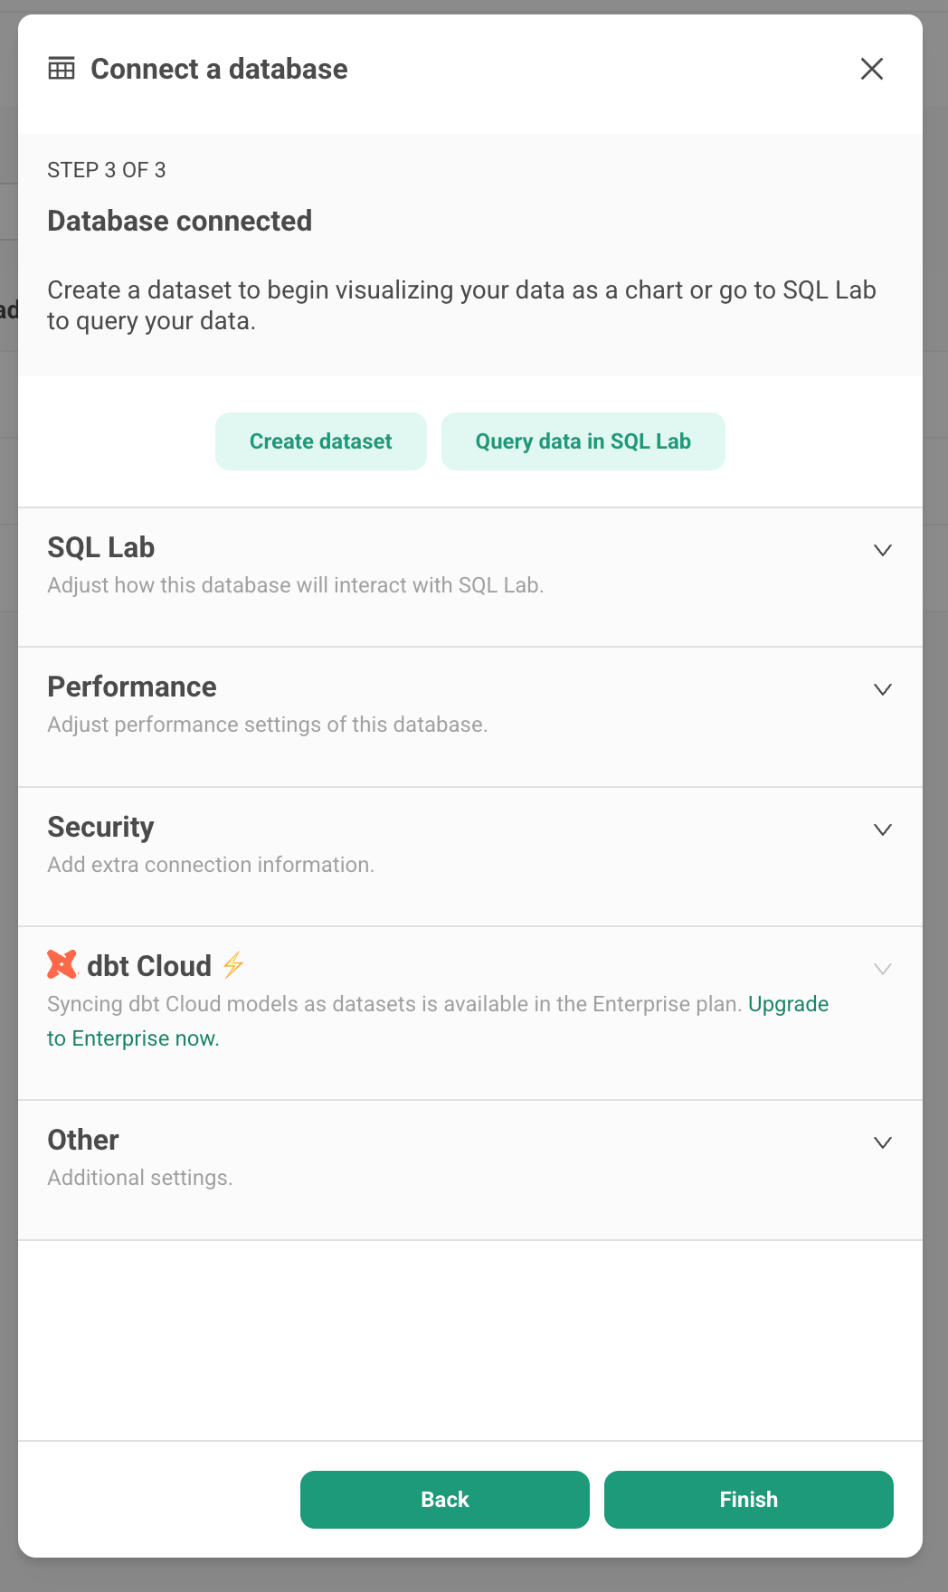Expand the Other section chevron
This screenshot has height=1592, width=948.
[x=883, y=1142]
